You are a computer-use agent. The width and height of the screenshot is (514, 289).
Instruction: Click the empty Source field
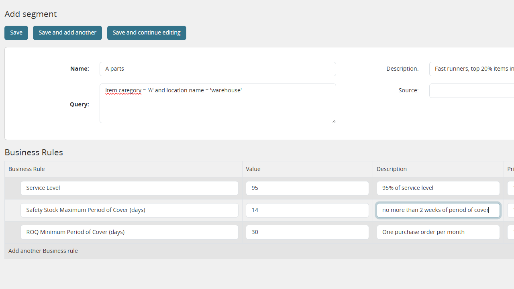coord(471,91)
